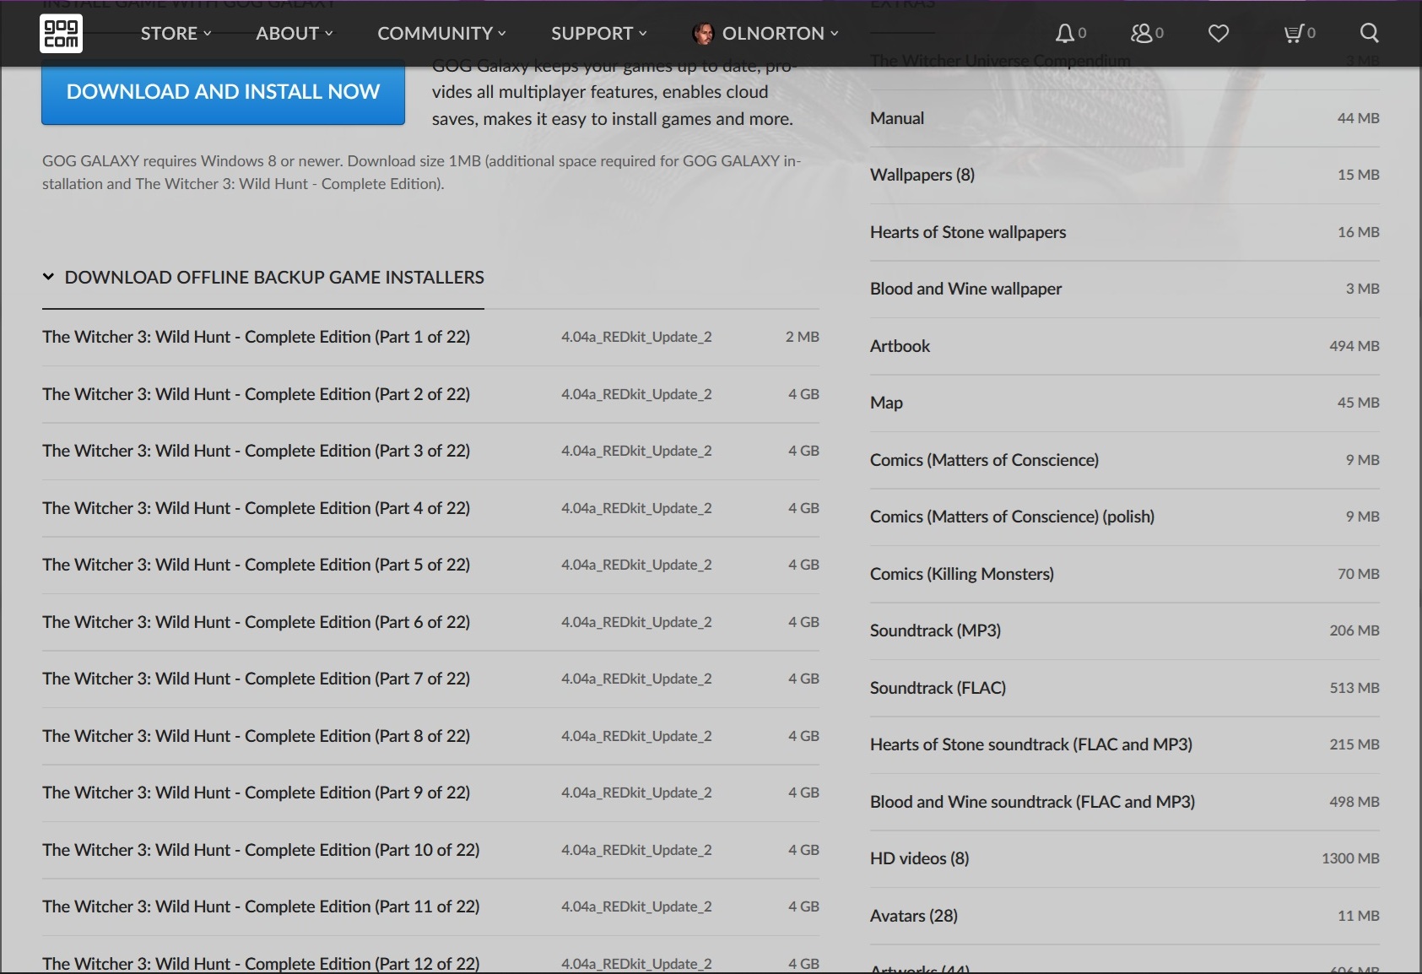Download the Map extra
1422x974 pixels.
click(1125, 403)
